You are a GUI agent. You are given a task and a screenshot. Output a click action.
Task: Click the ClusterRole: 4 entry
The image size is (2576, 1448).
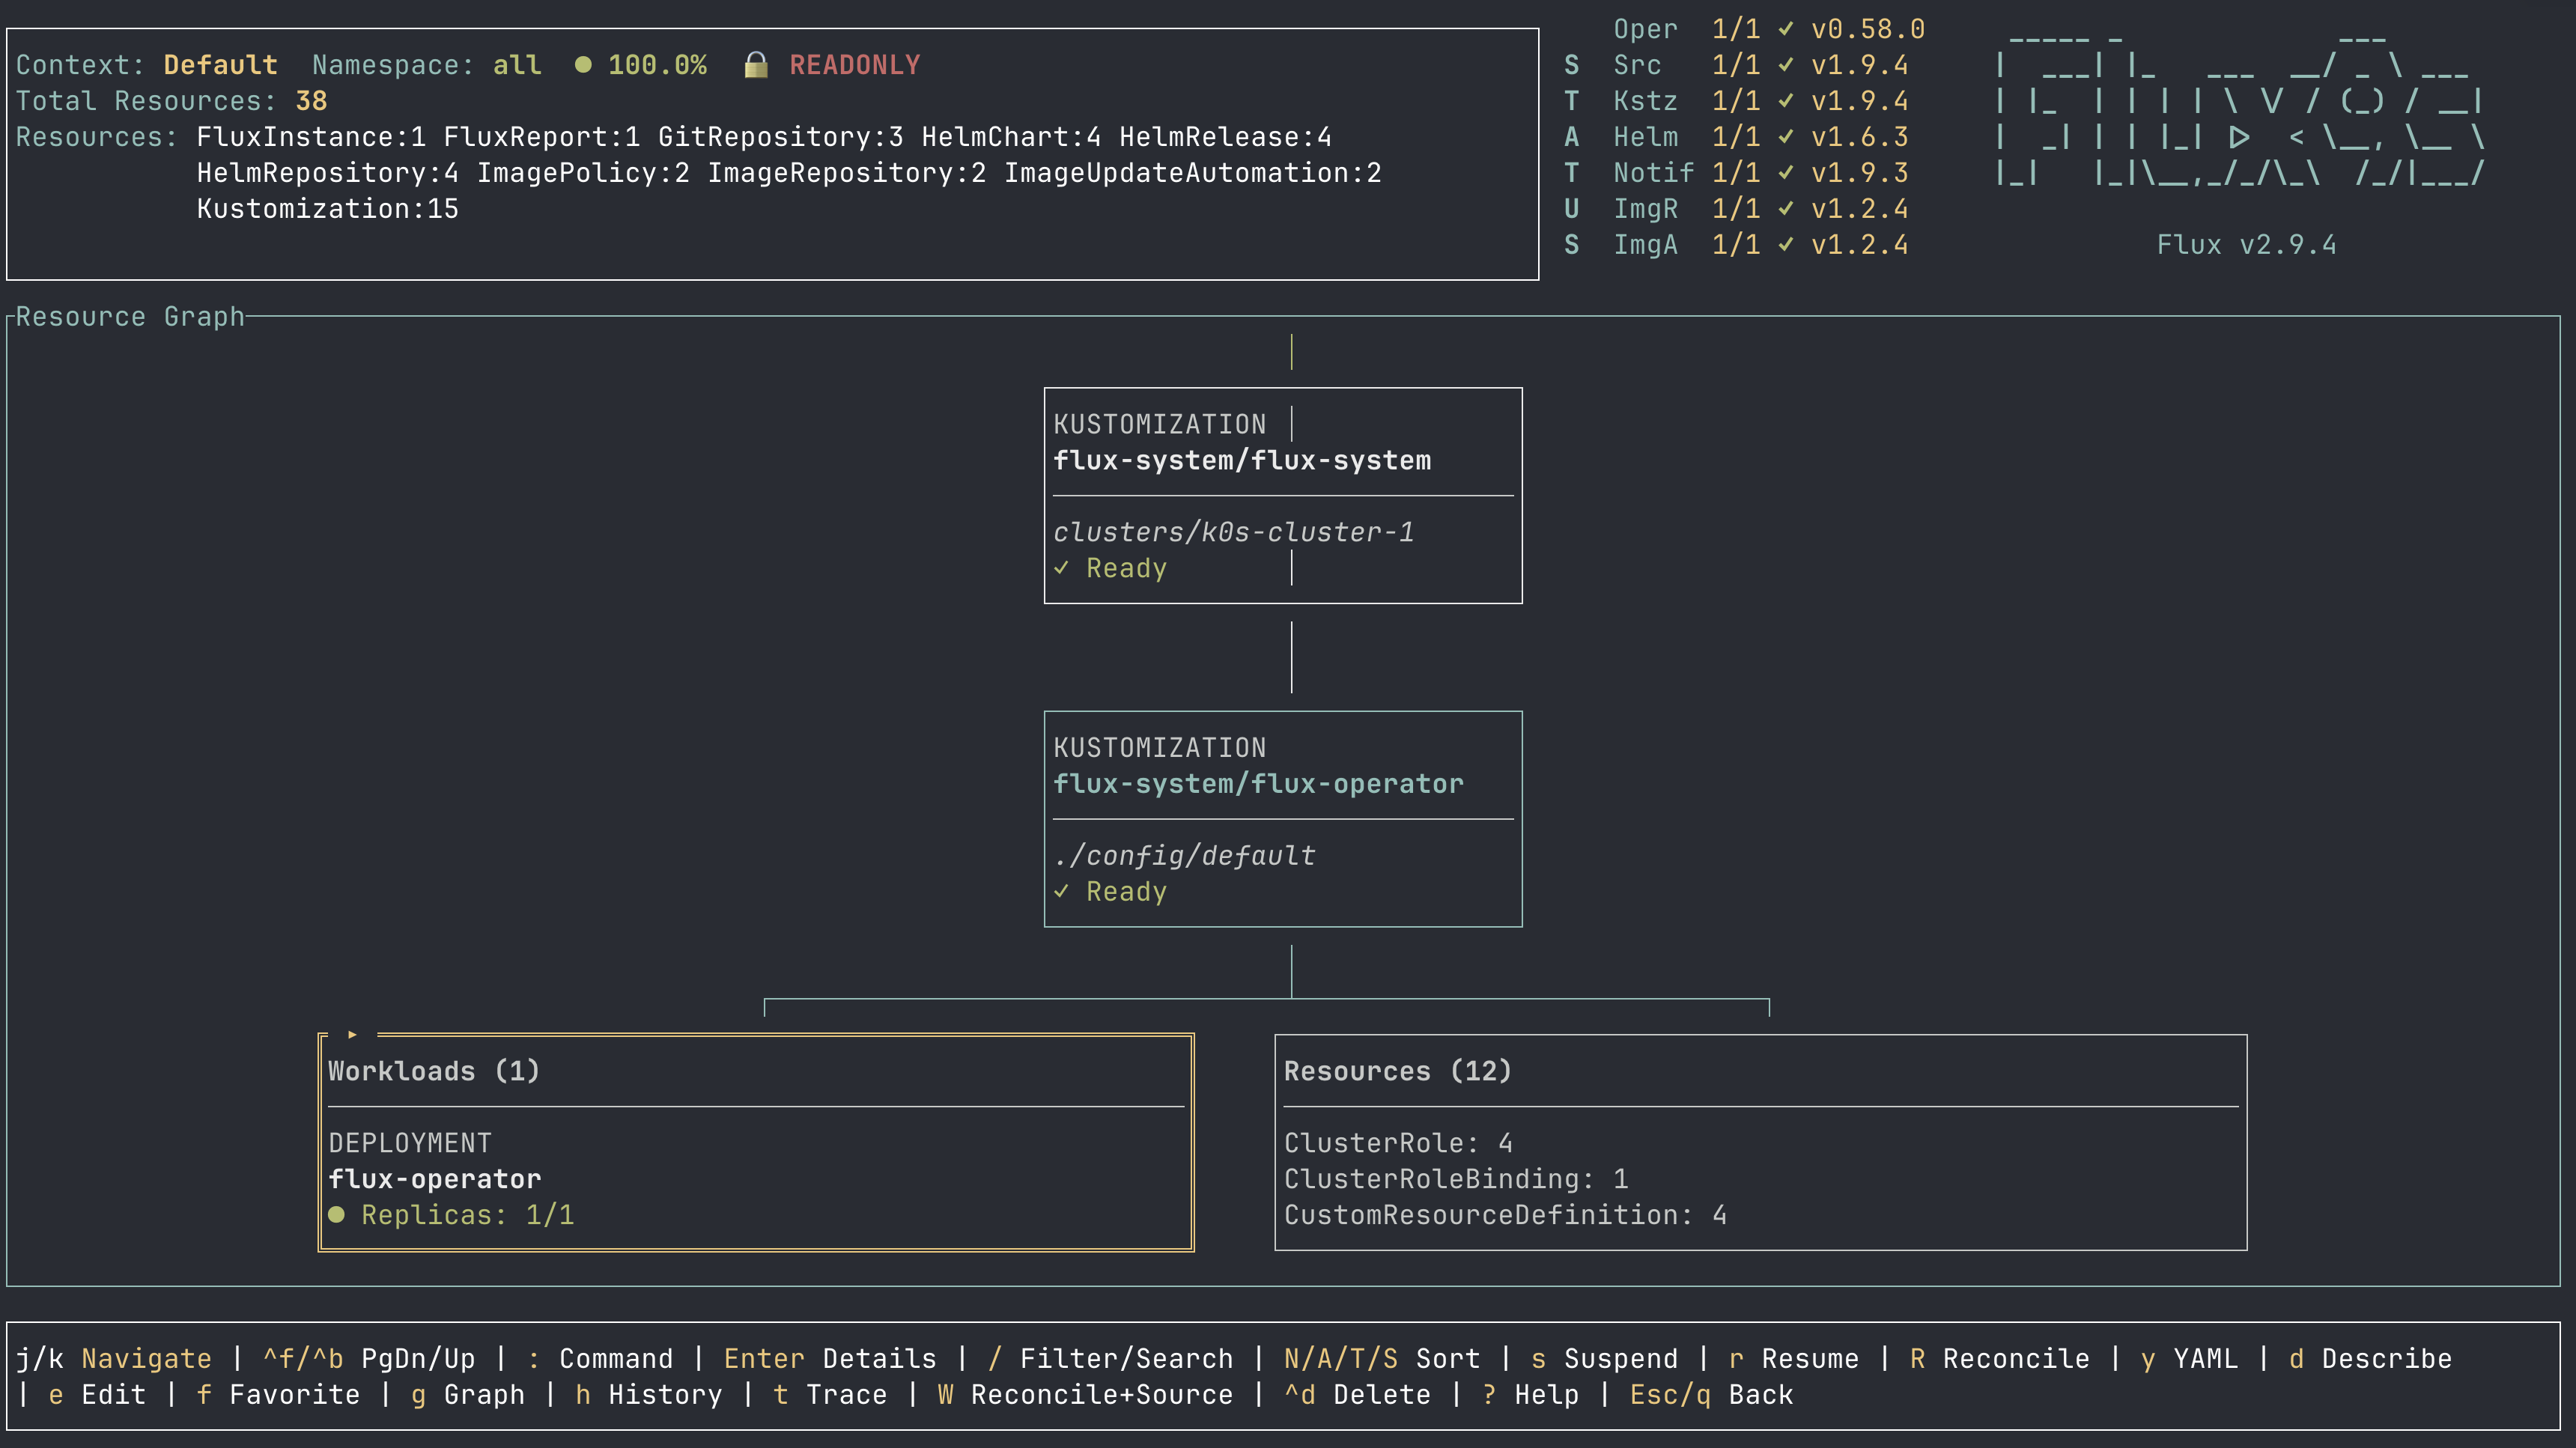pyautogui.click(x=1398, y=1143)
